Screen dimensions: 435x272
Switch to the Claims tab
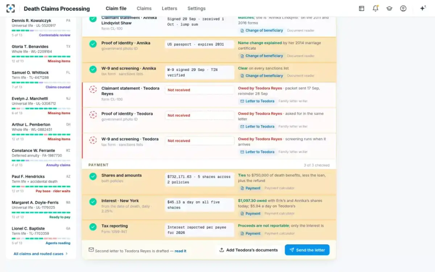tap(144, 8)
